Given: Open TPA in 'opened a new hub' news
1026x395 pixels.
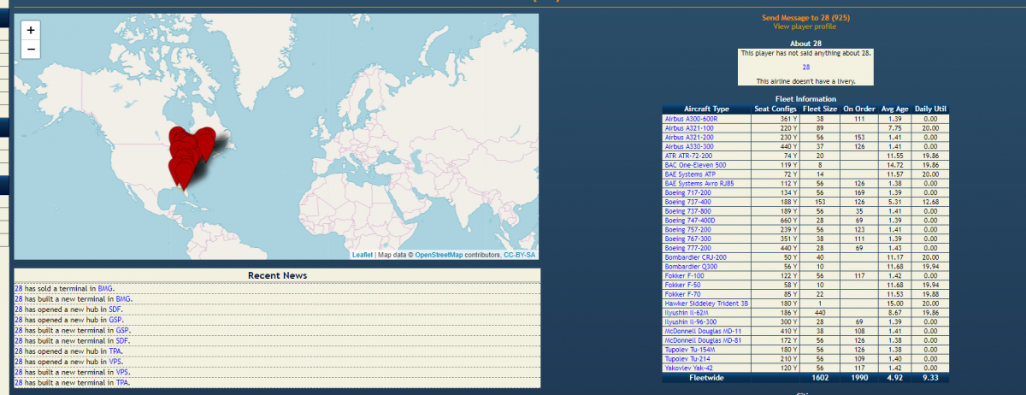Looking at the screenshot, I should point(115,351).
